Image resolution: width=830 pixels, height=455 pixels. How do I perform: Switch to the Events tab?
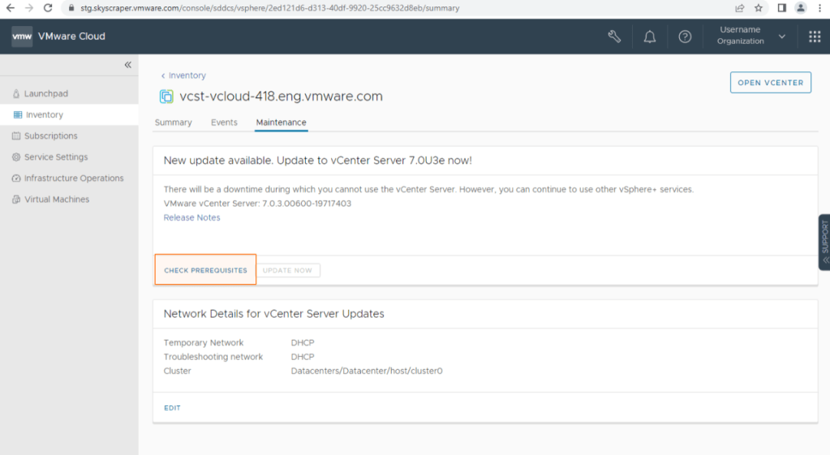pyautogui.click(x=224, y=122)
